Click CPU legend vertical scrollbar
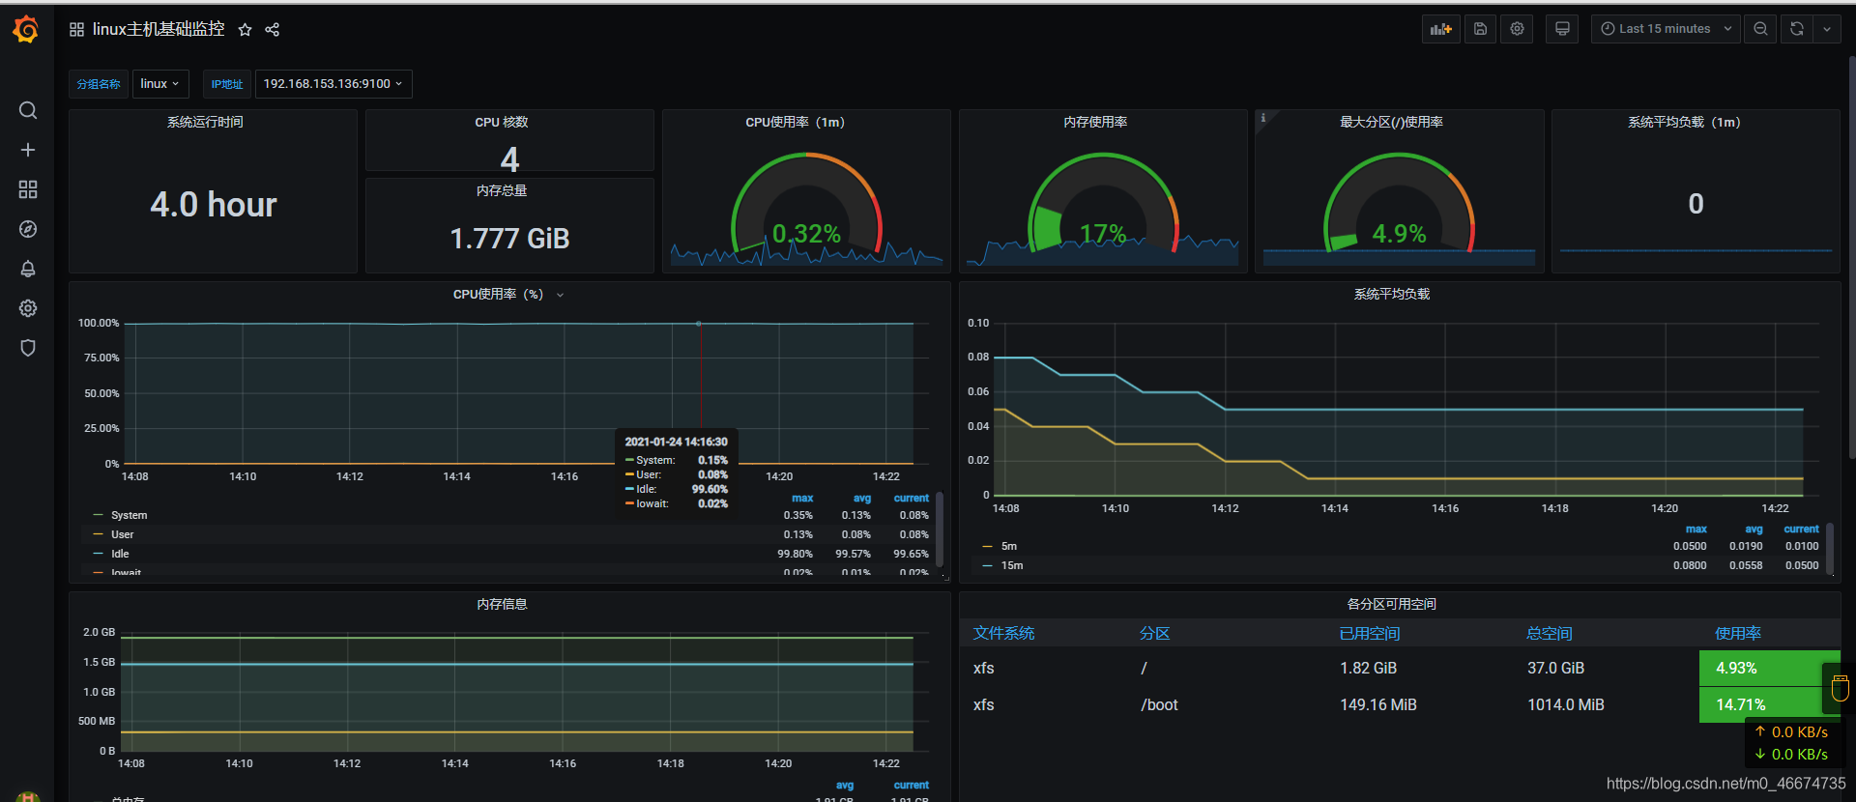The image size is (1856, 802). click(940, 531)
